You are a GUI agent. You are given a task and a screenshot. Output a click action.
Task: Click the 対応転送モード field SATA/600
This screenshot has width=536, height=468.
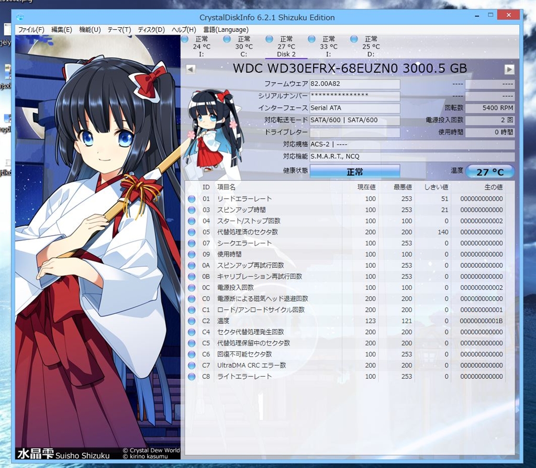[355, 120]
